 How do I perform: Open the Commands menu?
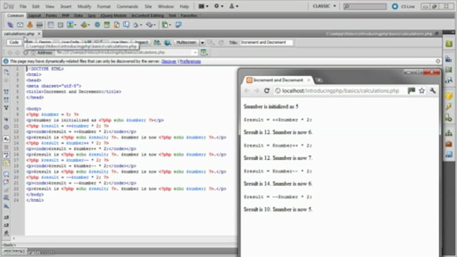[127, 6]
